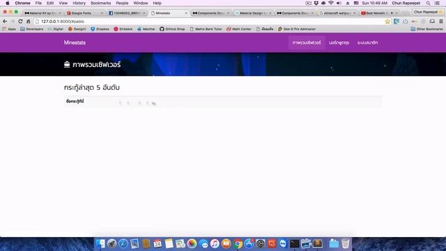
Task: Open the History menu
Action: (x=79, y=3)
